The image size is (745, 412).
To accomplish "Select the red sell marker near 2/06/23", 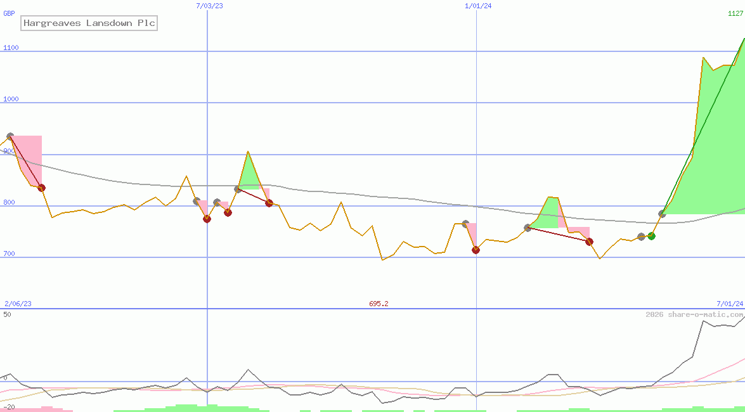I will [x=42, y=188].
